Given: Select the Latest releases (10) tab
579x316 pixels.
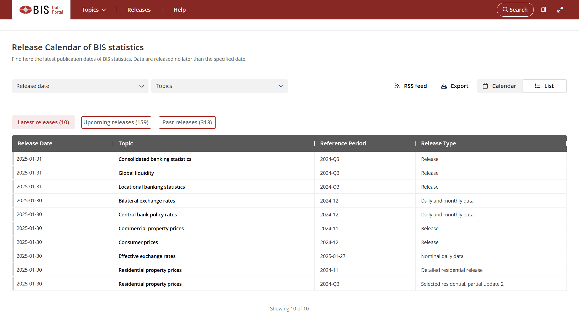Looking at the screenshot, I should 44,122.
